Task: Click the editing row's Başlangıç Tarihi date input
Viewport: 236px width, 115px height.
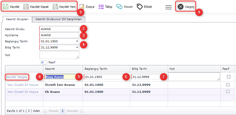Action: click(106, 77)
